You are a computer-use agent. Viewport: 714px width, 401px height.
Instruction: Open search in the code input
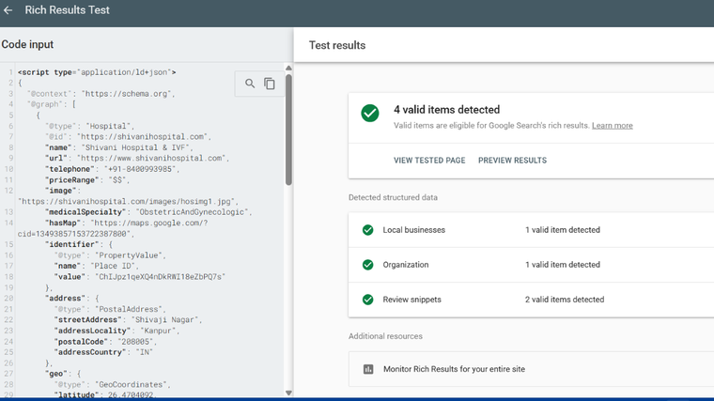250,84
